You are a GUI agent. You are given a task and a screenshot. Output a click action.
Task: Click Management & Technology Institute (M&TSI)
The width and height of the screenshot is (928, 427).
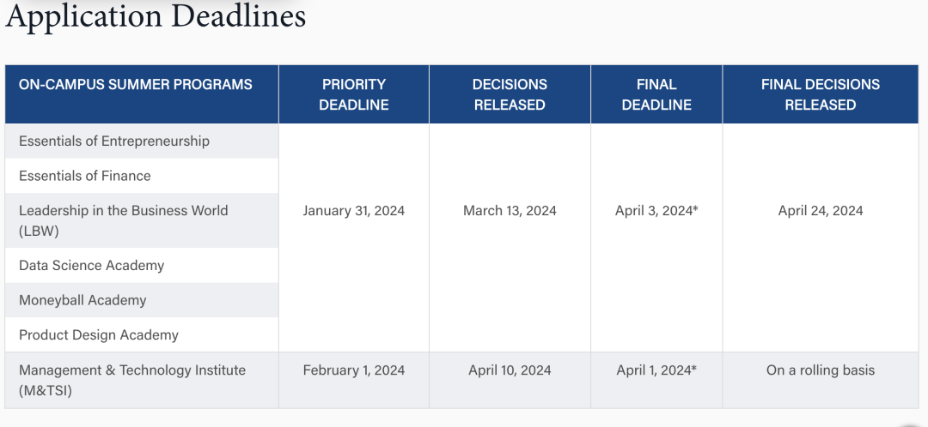[x=132, y=380]
